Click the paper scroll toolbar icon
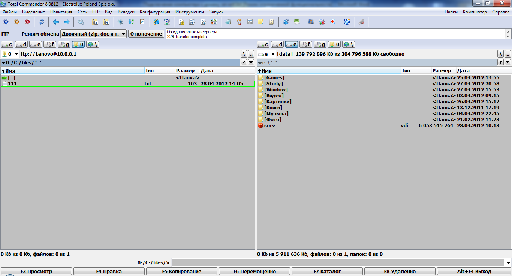The height and width of the screenshot is (276, 512). [272, 22]
